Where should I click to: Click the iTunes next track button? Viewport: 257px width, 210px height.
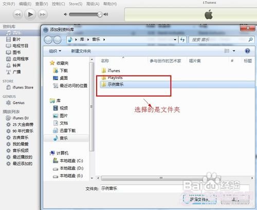(43, 14)
